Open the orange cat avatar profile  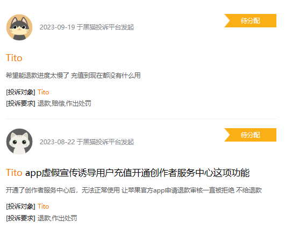click(x=19, y=27)
